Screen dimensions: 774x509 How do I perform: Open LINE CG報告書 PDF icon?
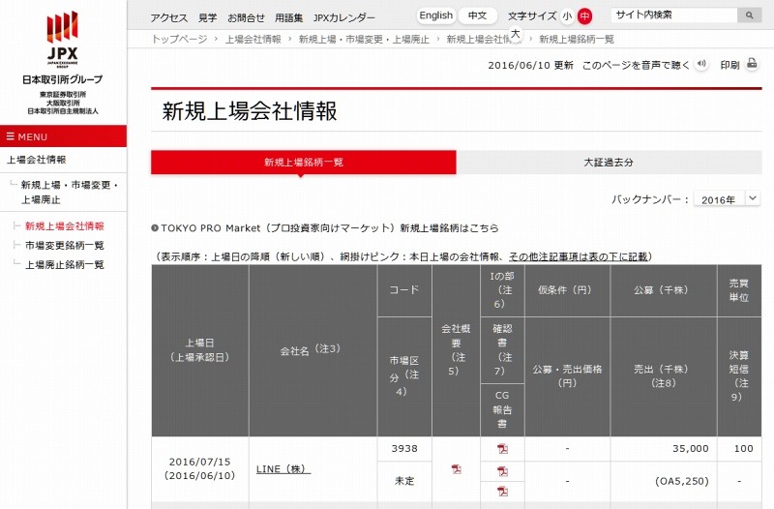[x=502, y=491]
